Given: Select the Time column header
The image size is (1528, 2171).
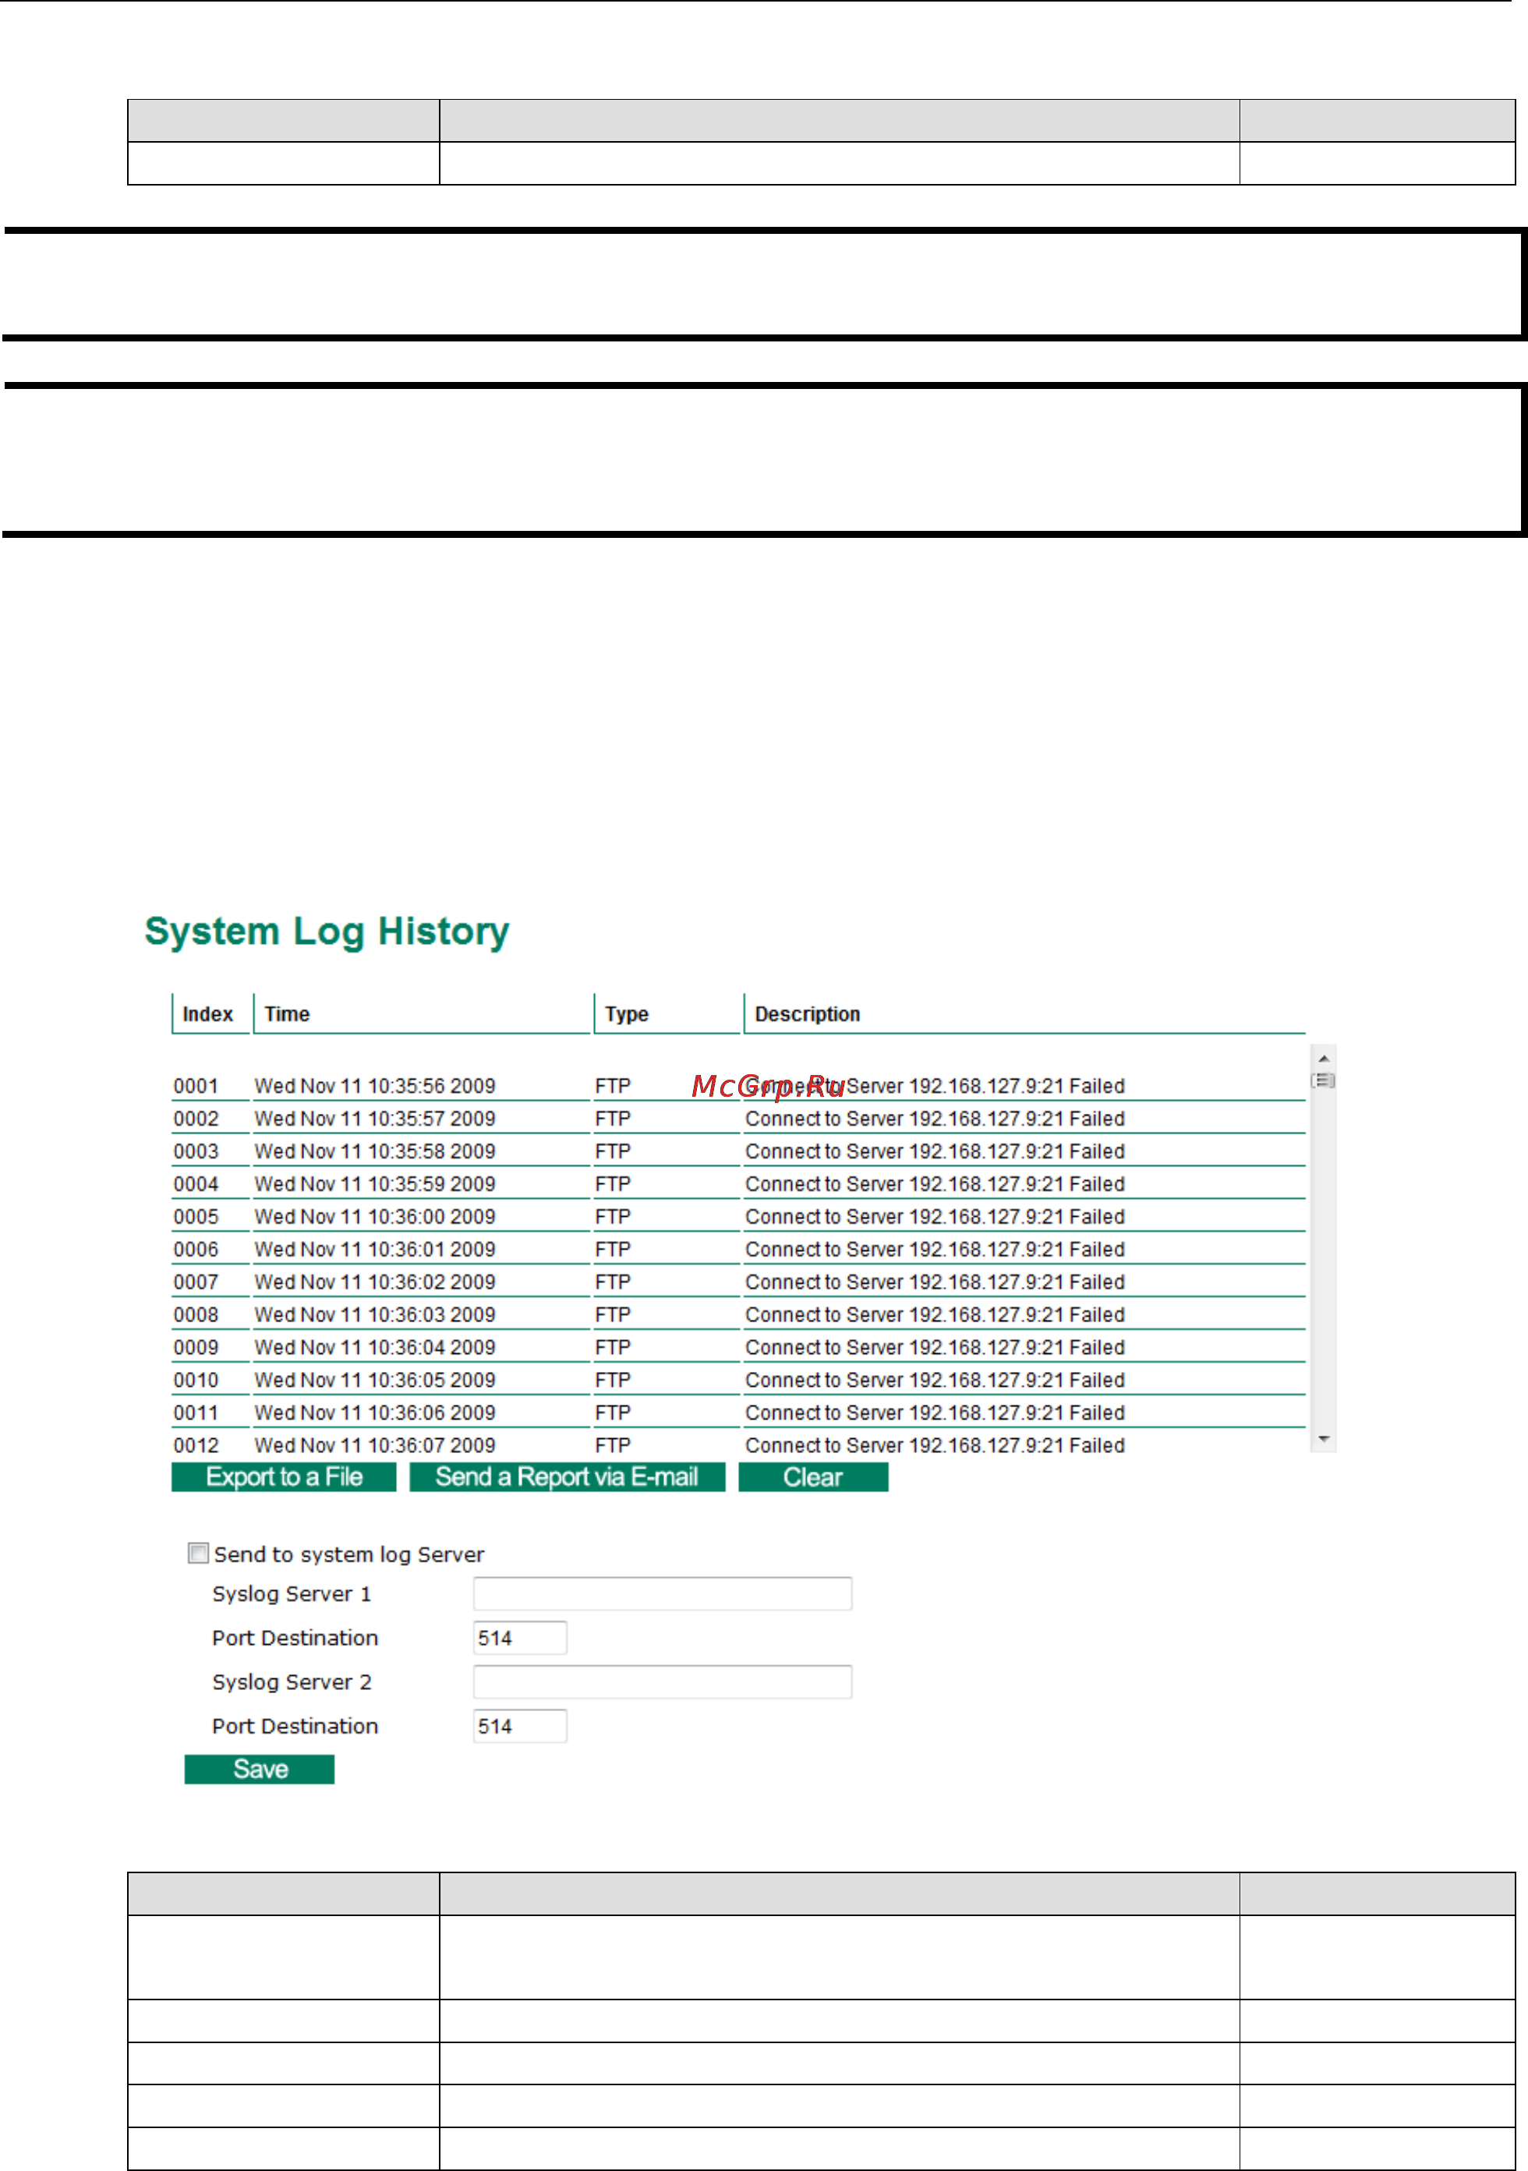Looking at the screenshot, I should (x=287, y=1013).
